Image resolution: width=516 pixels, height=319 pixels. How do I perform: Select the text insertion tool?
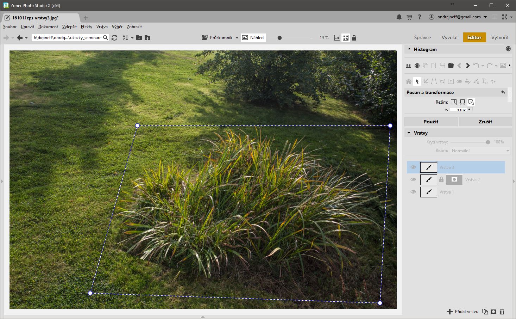tap(485, 81)
